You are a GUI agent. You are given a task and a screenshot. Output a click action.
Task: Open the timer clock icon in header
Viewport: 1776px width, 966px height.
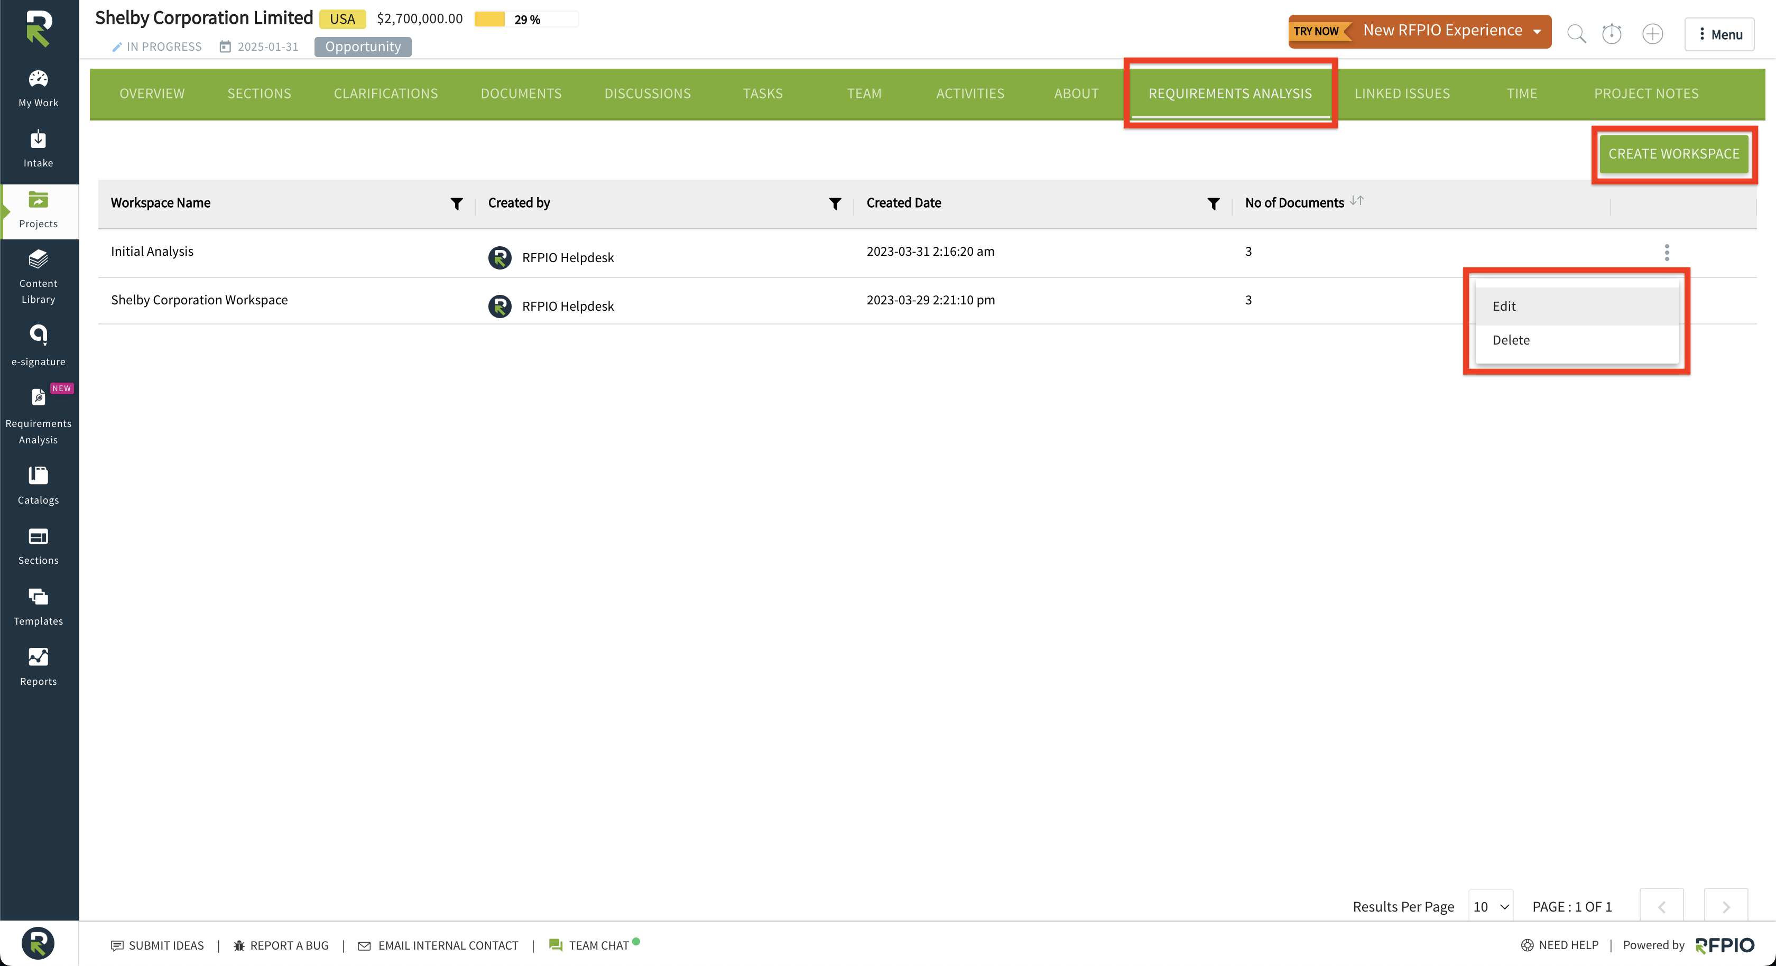pyautogui.click(x=1612, y=34)
